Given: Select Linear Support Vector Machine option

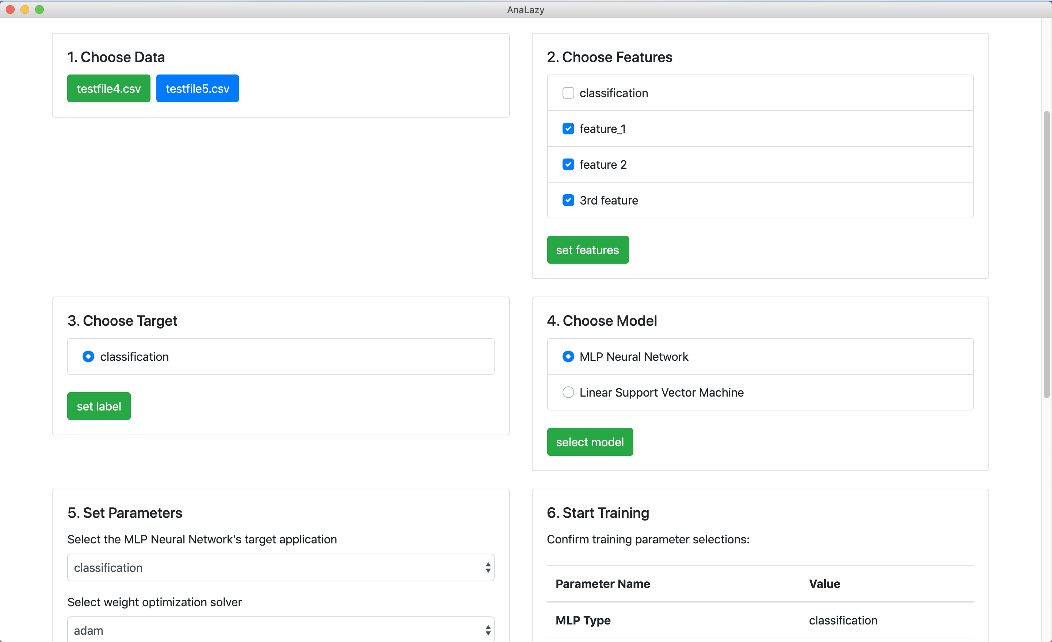Looking at the screenshot, I should [568, 392].
